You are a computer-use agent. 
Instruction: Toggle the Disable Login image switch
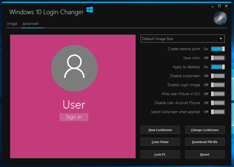[x=218, y=85]
